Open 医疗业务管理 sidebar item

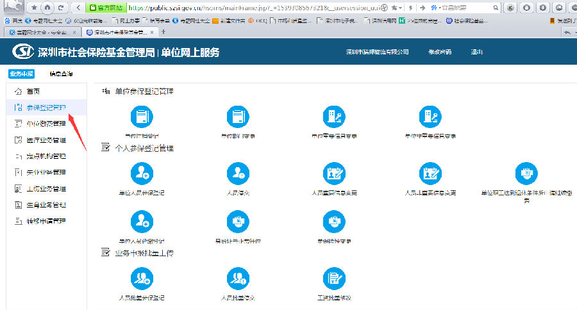(x=46, y=140)
